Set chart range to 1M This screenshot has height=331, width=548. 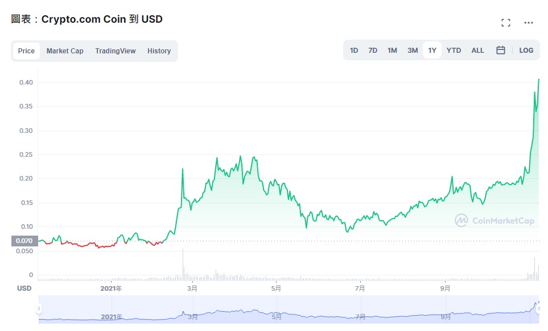[x=392, y=50]
